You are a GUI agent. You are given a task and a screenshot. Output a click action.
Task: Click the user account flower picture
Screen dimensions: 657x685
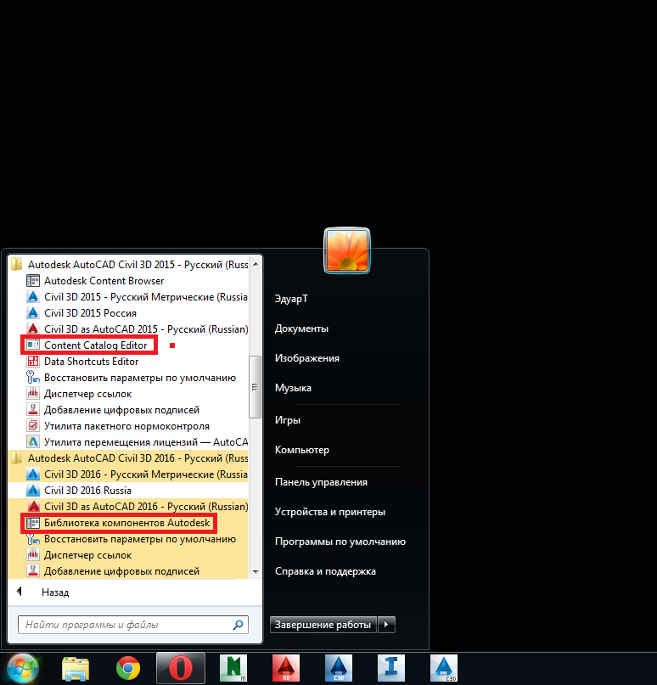[x=347, y=250]
